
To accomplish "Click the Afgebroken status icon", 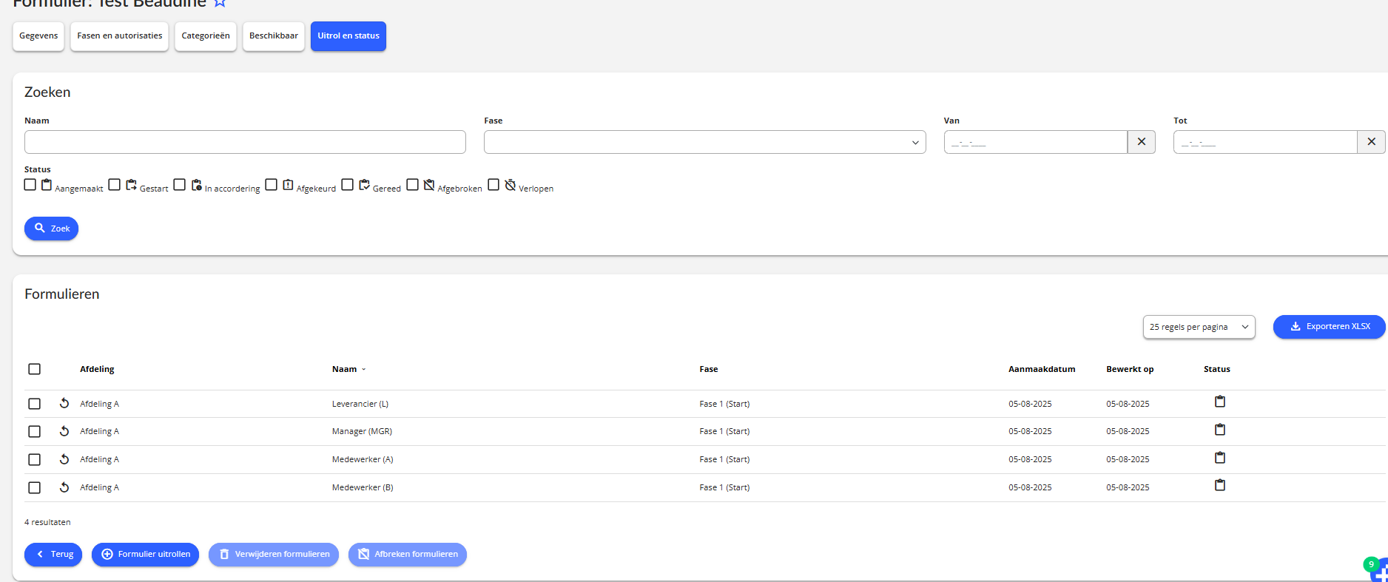I will [429, 185].
